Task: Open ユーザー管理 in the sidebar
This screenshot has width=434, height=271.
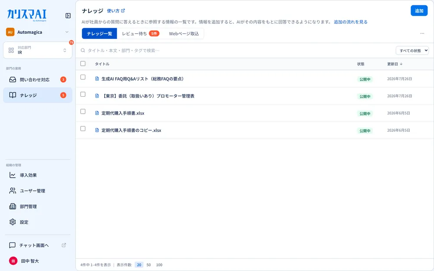Action: coord(38,190)
